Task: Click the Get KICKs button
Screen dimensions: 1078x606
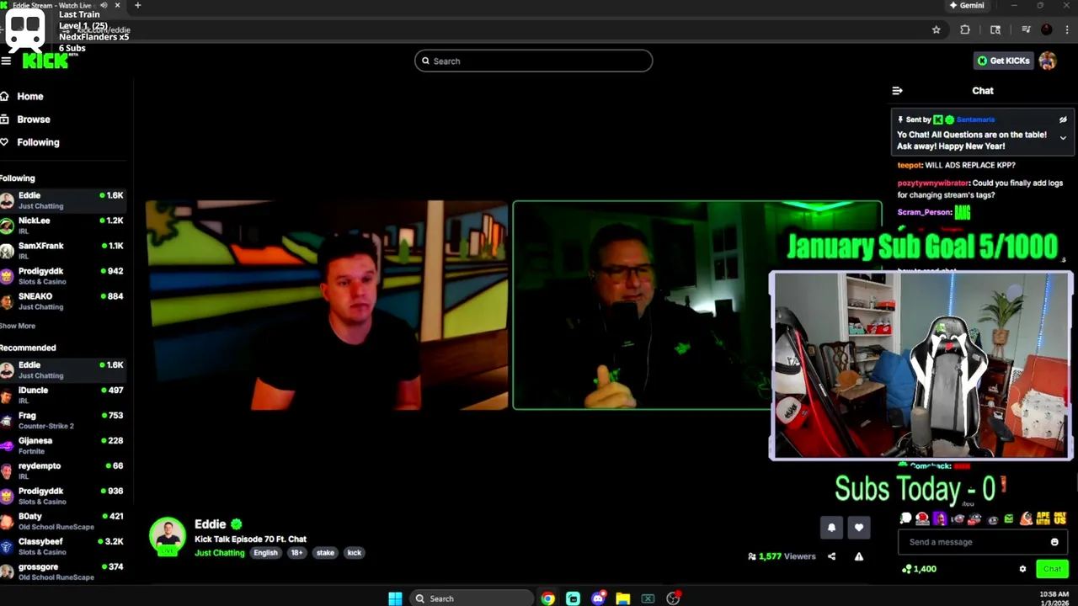Action: [x=1003, y=61]
